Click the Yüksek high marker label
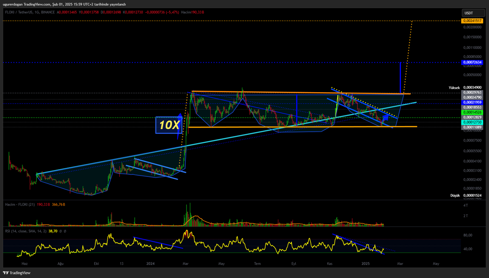 (x=454, y=88)
